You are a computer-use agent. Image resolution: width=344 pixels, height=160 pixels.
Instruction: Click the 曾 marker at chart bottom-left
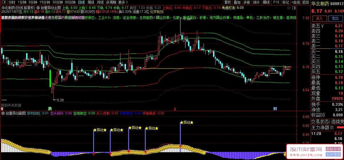[2, 109]
